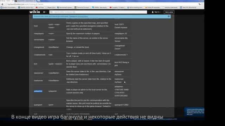Click the maxplayers command cell
The width and height of the screenshot is (225, 126).
(39, 34)
